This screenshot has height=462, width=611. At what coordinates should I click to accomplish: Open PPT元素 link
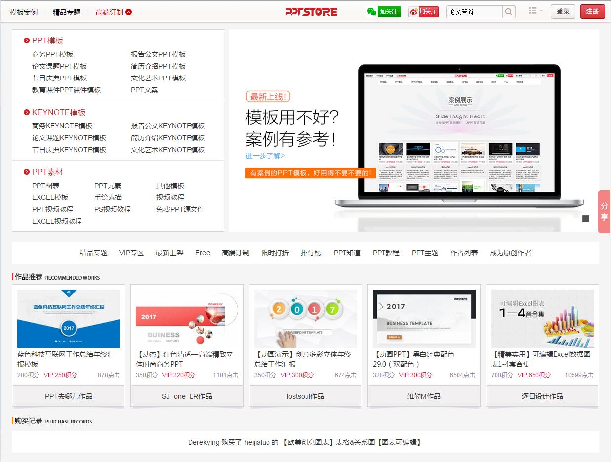[108, 186]
